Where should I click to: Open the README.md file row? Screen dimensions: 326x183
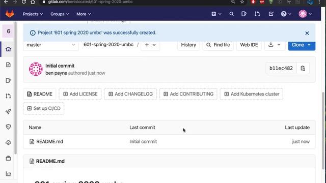(49, 141)
